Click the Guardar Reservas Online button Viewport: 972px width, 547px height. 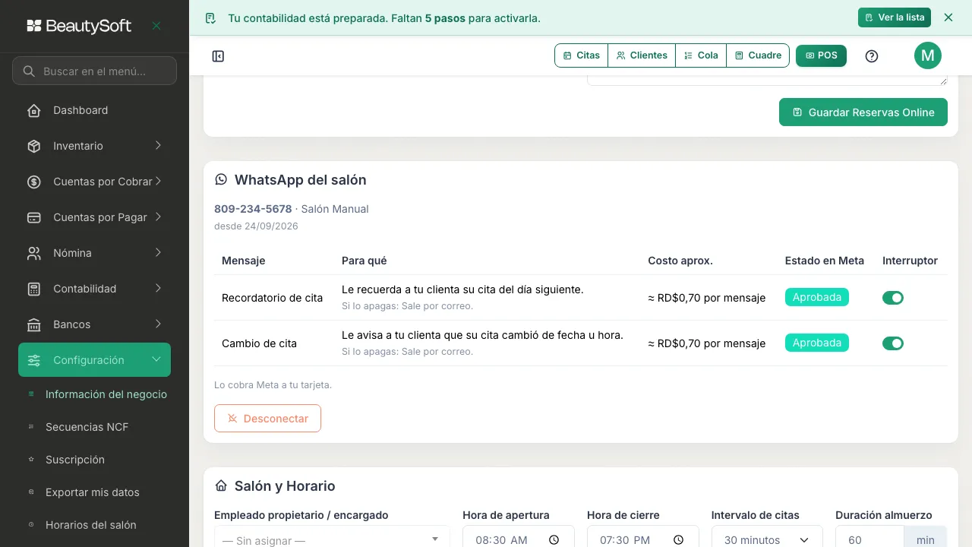click(x=863, y=112)
